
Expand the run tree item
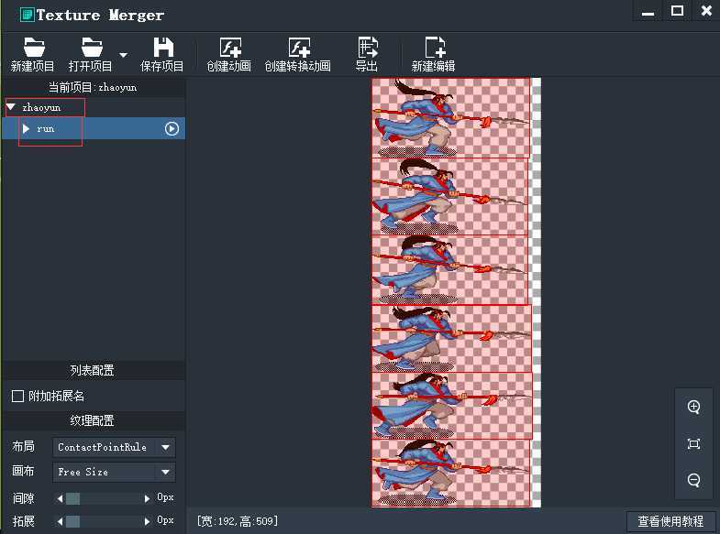(27, 129)
